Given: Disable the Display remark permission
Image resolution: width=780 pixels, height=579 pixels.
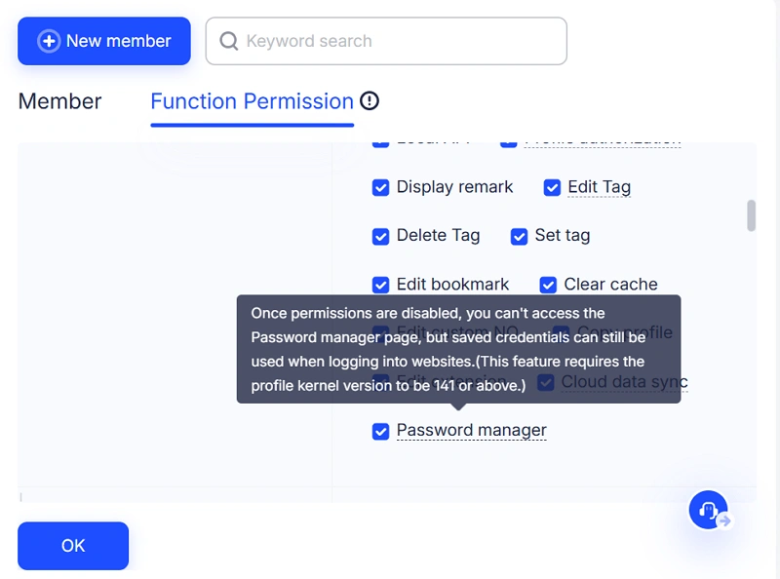Looking at the screenshot, I should point(381,187).
